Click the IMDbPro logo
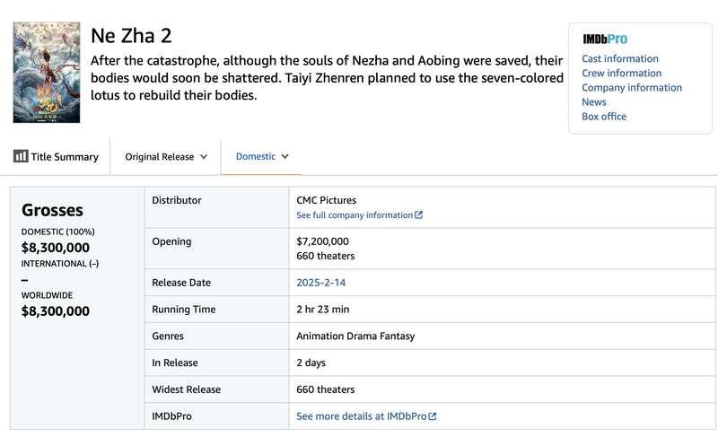 [605, 39]
